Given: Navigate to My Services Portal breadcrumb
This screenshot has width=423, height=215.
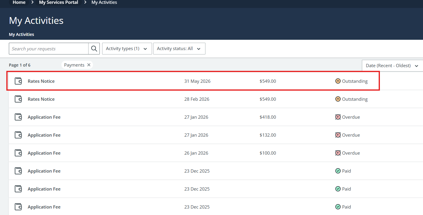Looking at the screenshot, I should point(58,2).
